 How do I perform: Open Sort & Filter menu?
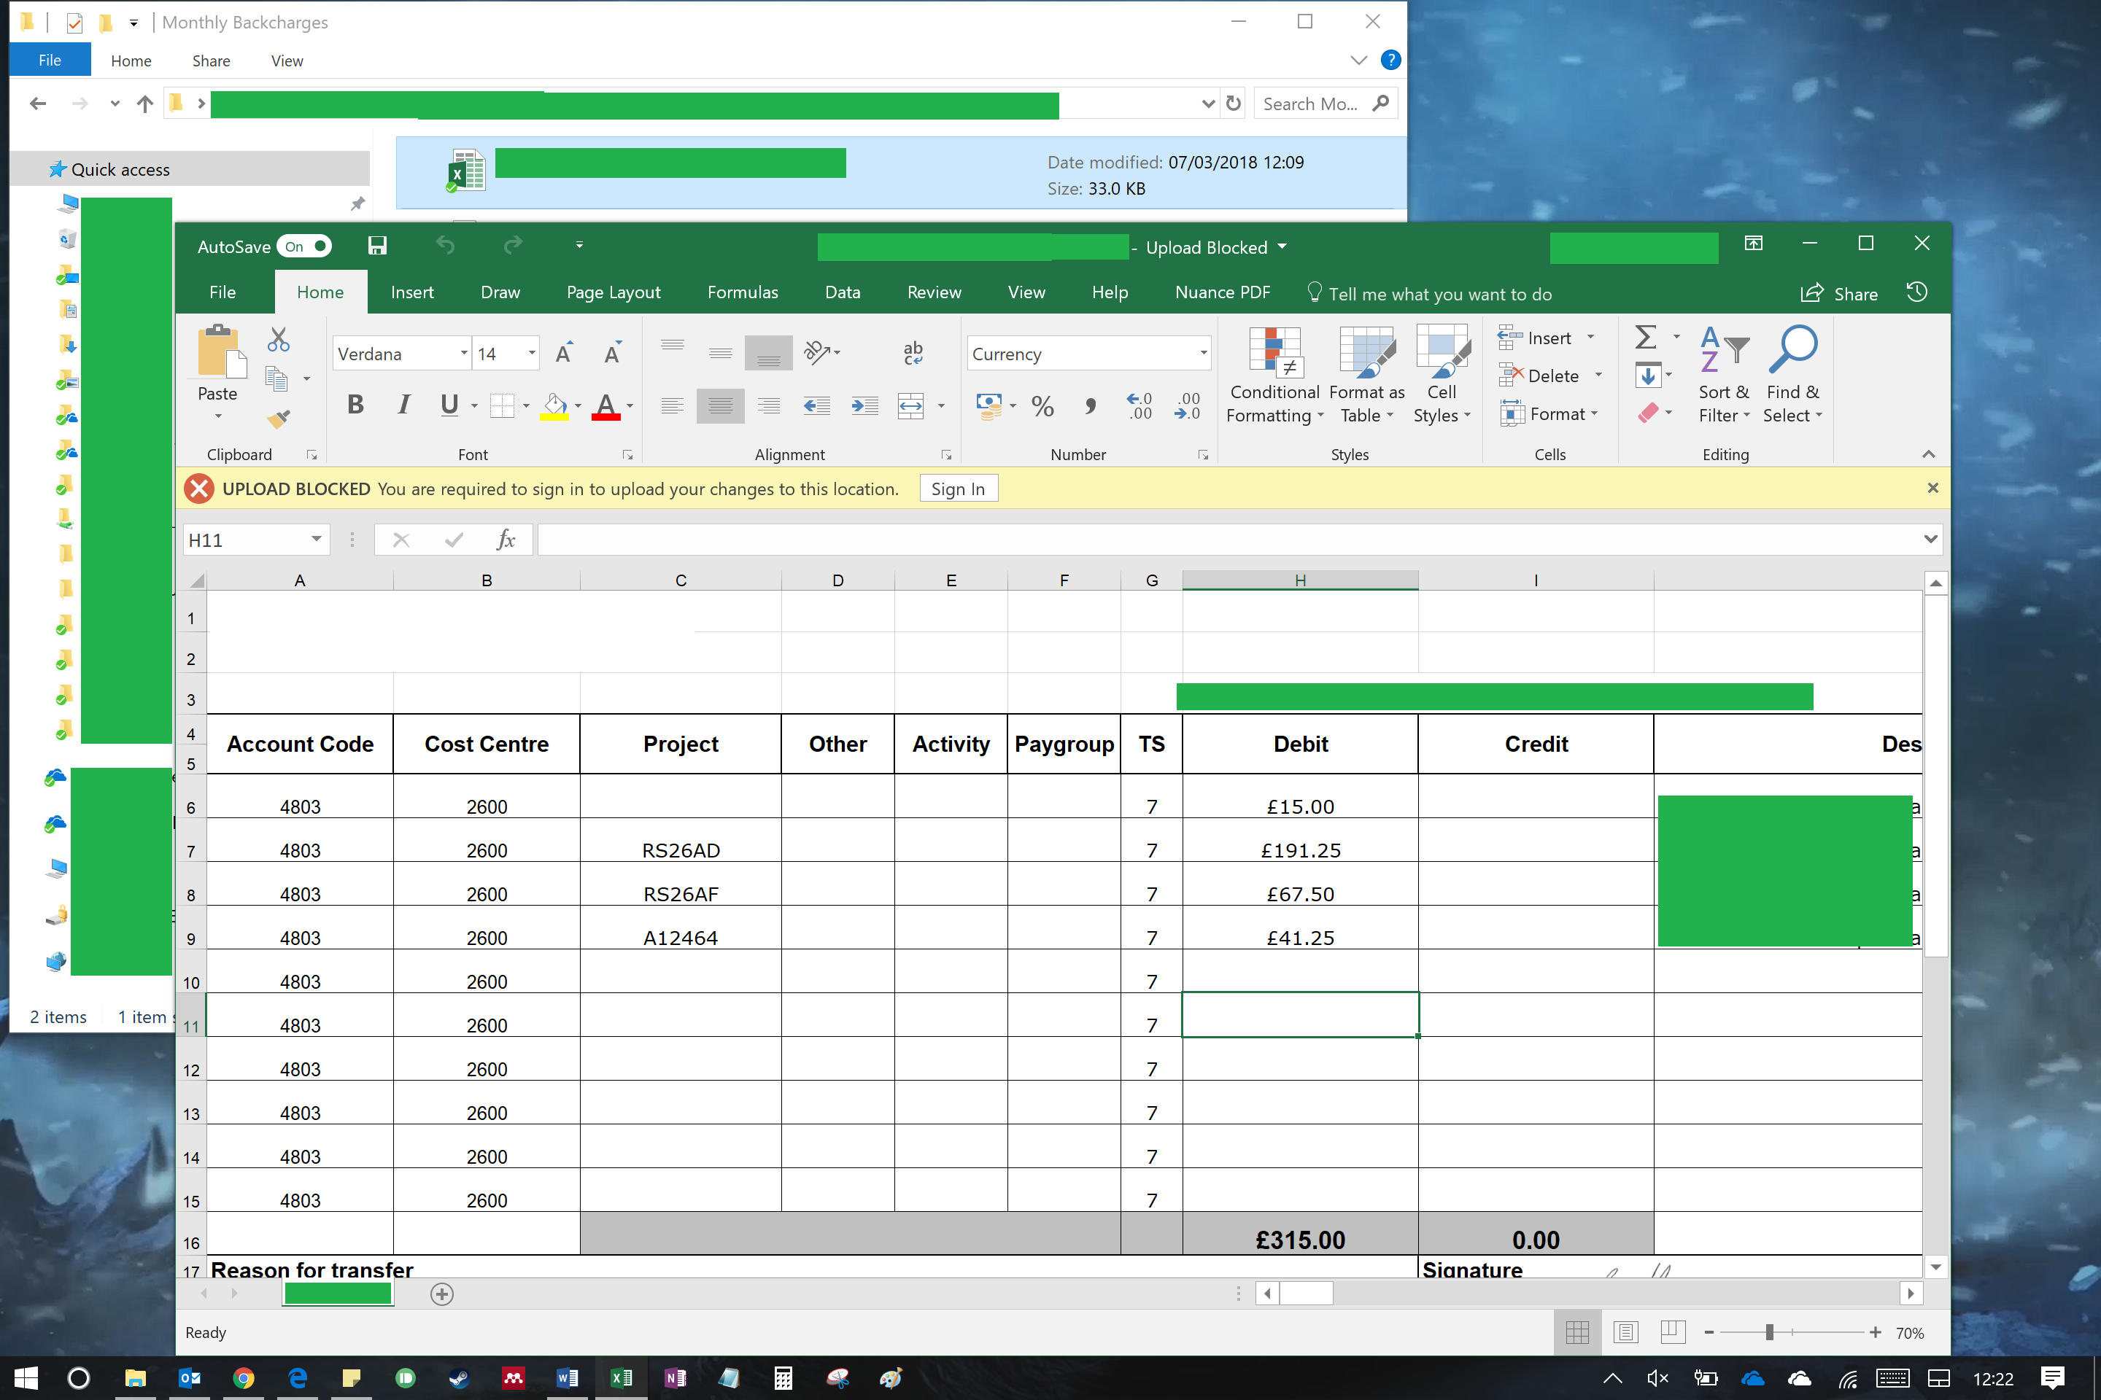coord(1724,374)
